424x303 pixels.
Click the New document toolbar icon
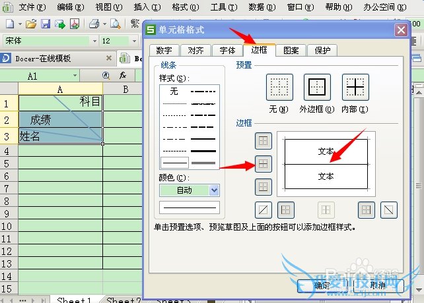point(10,24)
